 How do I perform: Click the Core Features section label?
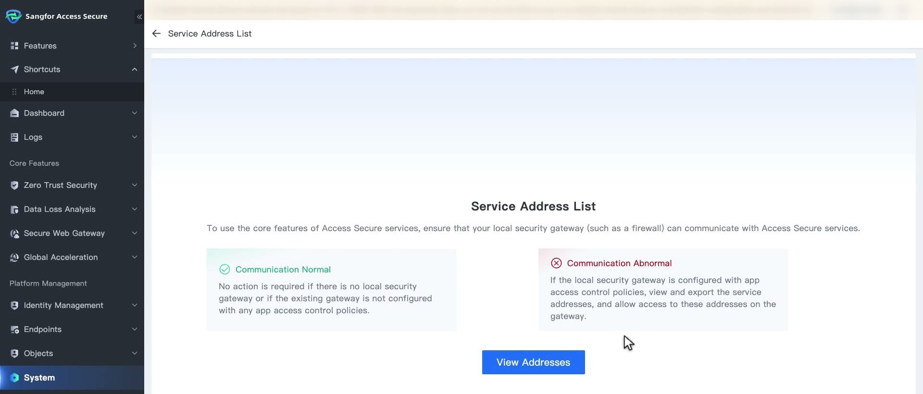click(34, 163)
